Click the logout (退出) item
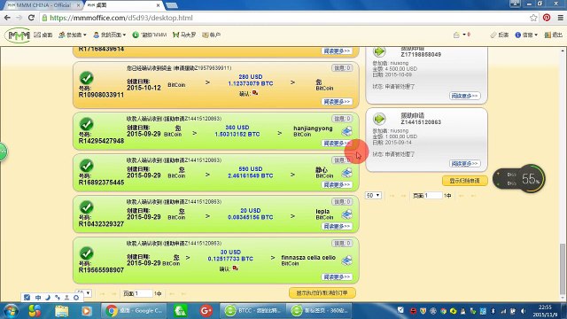Viewport: 567px width, 319px height. (x=553, y=35)
